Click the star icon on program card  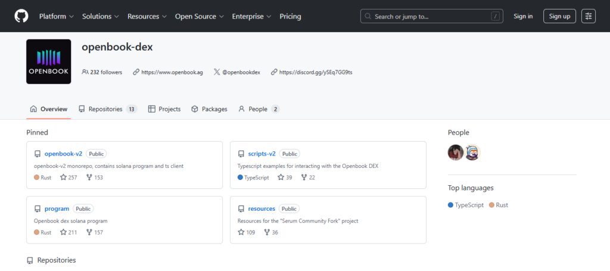[x=63, y=232]
